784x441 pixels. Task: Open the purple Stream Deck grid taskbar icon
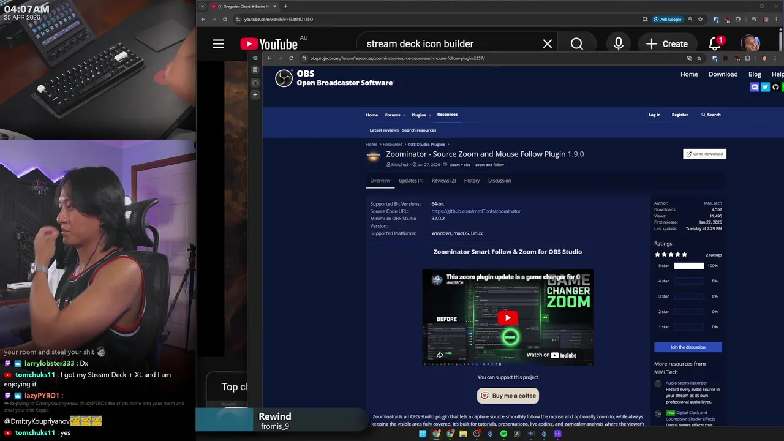point(557,434)
